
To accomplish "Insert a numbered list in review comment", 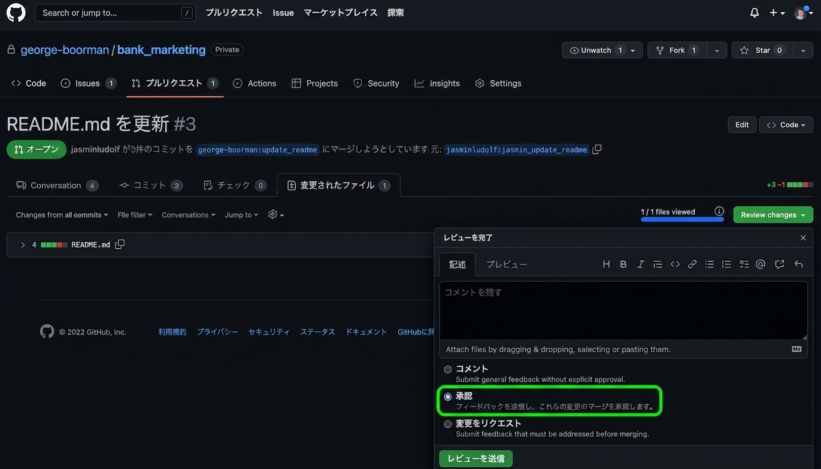I will [x=726, y=264].
